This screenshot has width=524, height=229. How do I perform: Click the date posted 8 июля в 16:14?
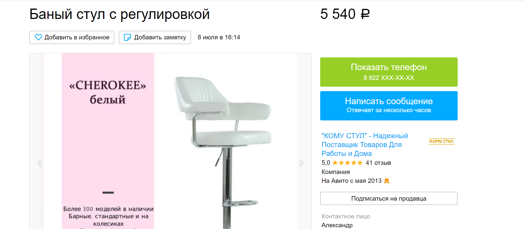pos(219,37)
